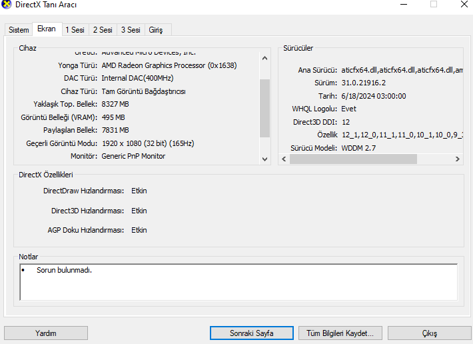Screen dimensions: 473x344
Task: Click driver model 'WDDM 2.7'
Action: coord(358,148)
